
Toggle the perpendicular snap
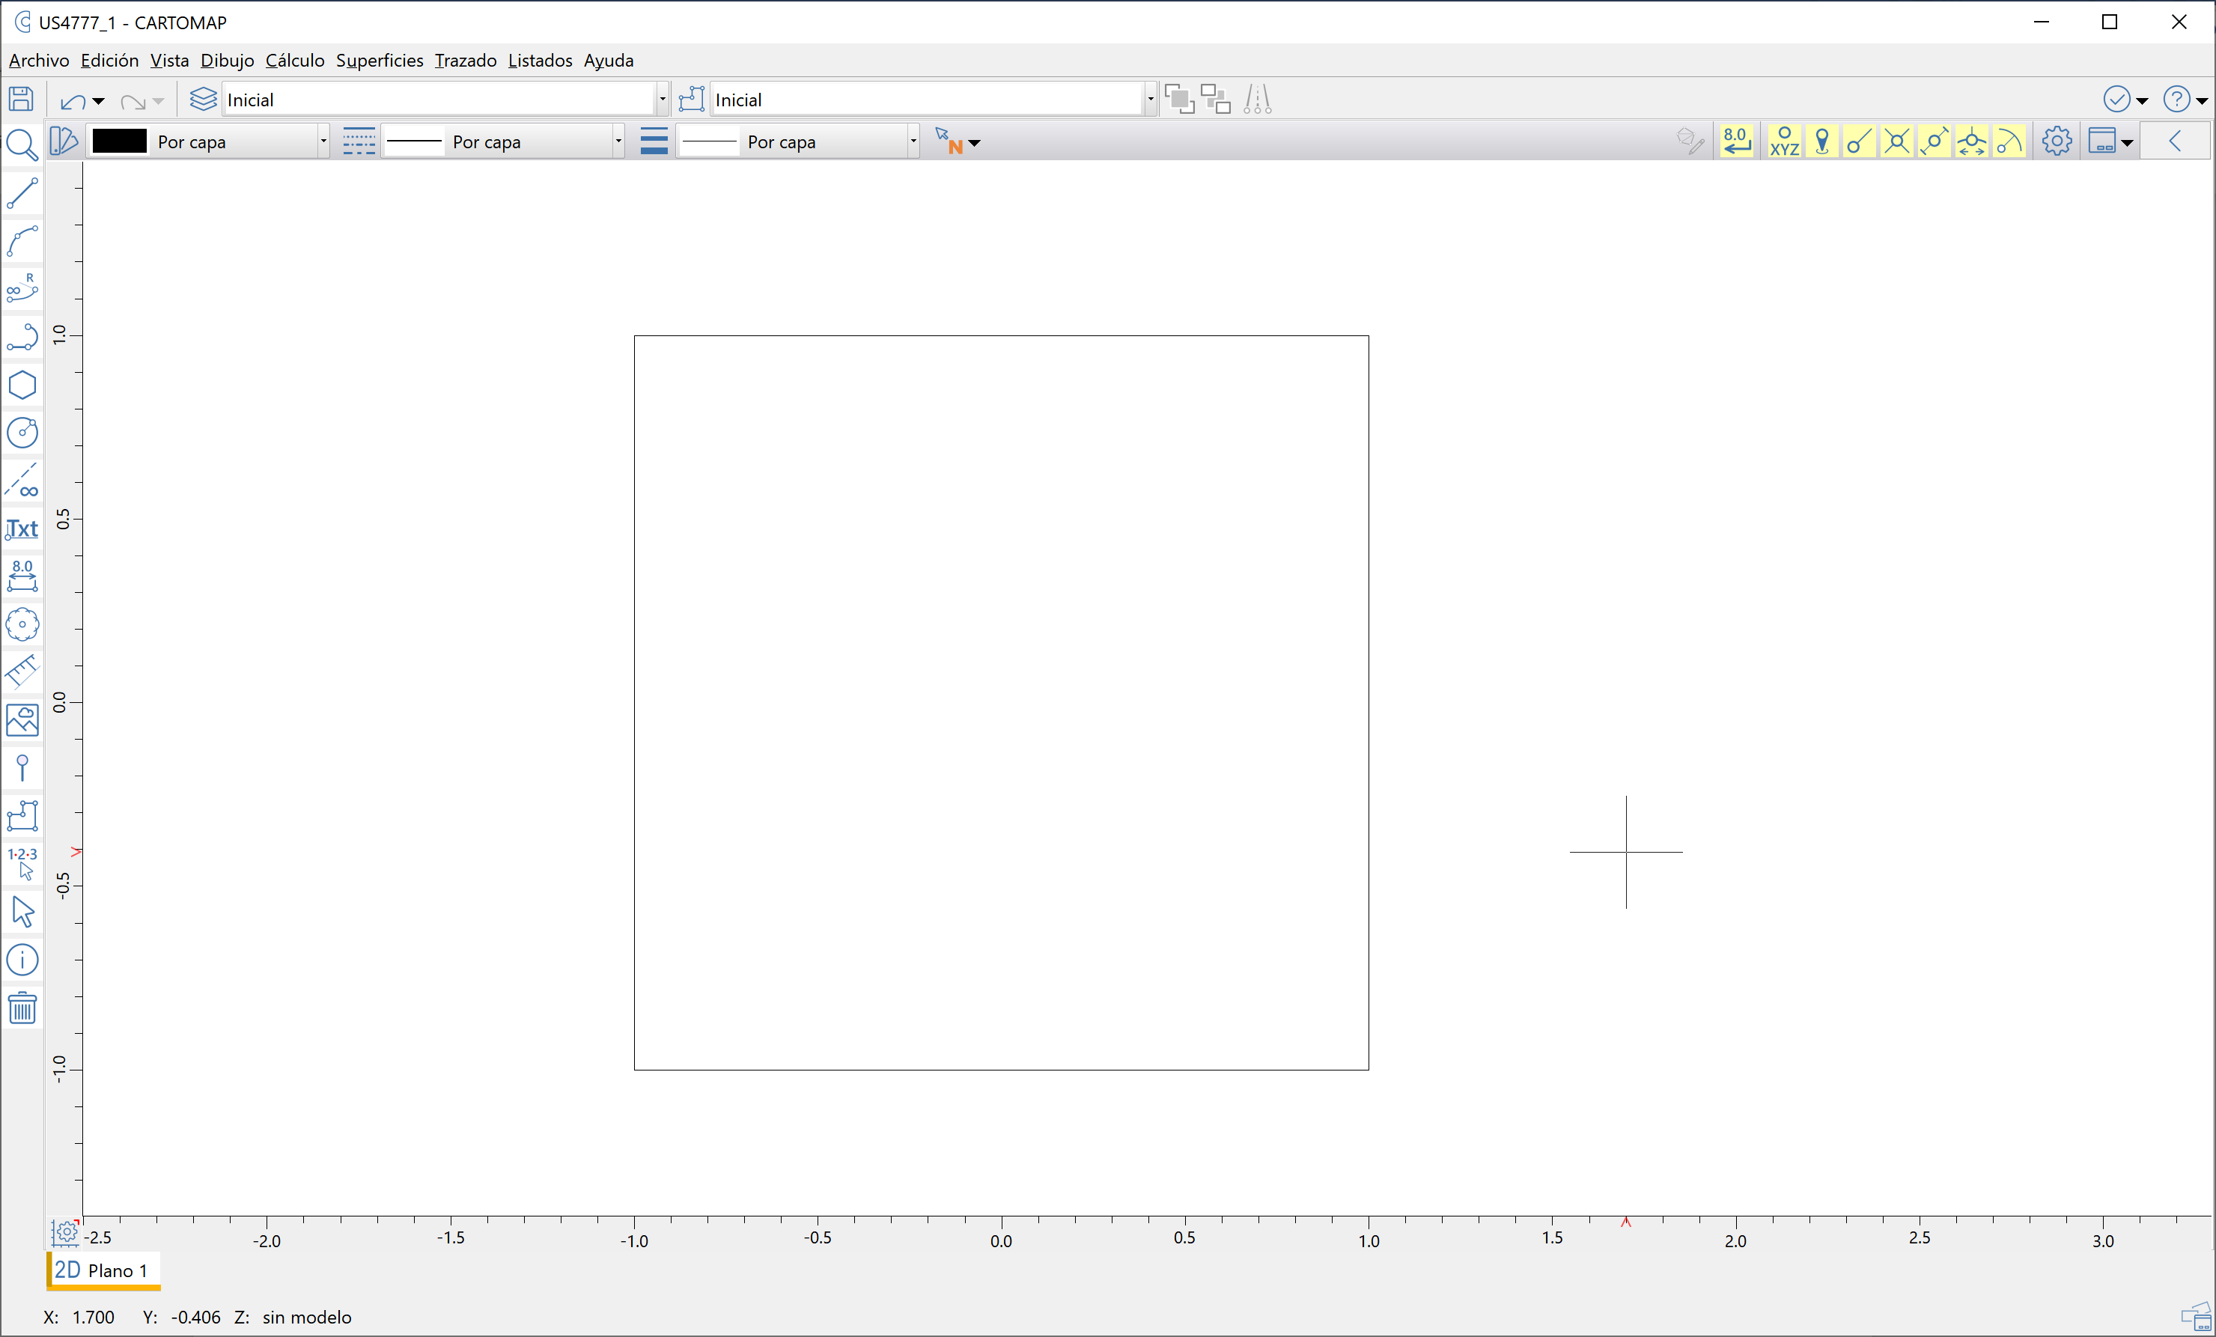1971,141
